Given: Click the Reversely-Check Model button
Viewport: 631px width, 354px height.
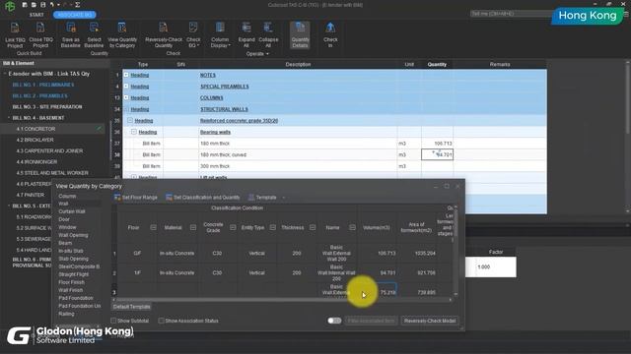Looking at the screenshot, I should tap(430, 321).
